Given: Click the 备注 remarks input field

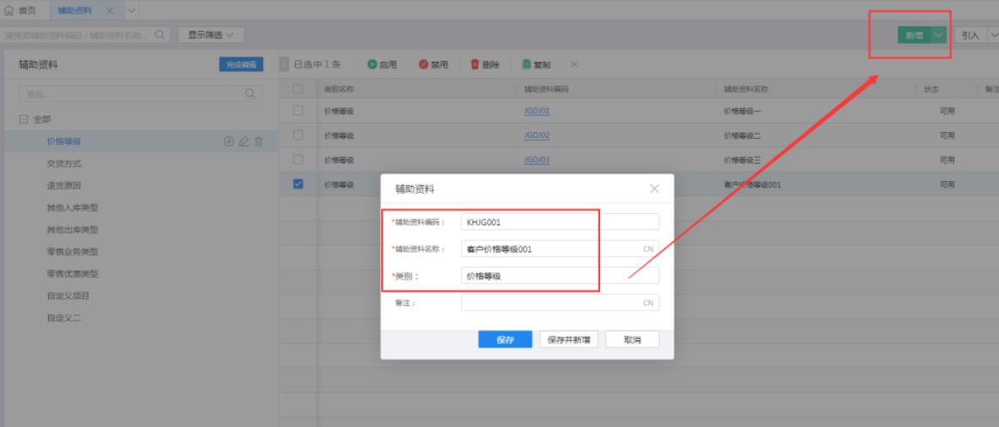Looking at the screenshot, I should tap(560, 303).
